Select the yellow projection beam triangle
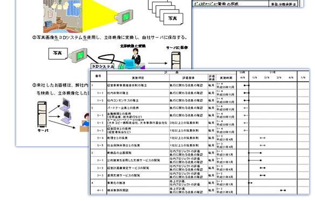Screen dimensions: 315x201 [99, 16]
